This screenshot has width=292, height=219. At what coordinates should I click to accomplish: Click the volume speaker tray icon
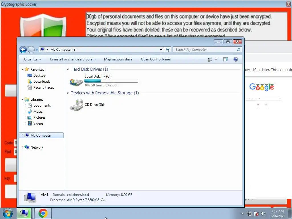point(263,214)
